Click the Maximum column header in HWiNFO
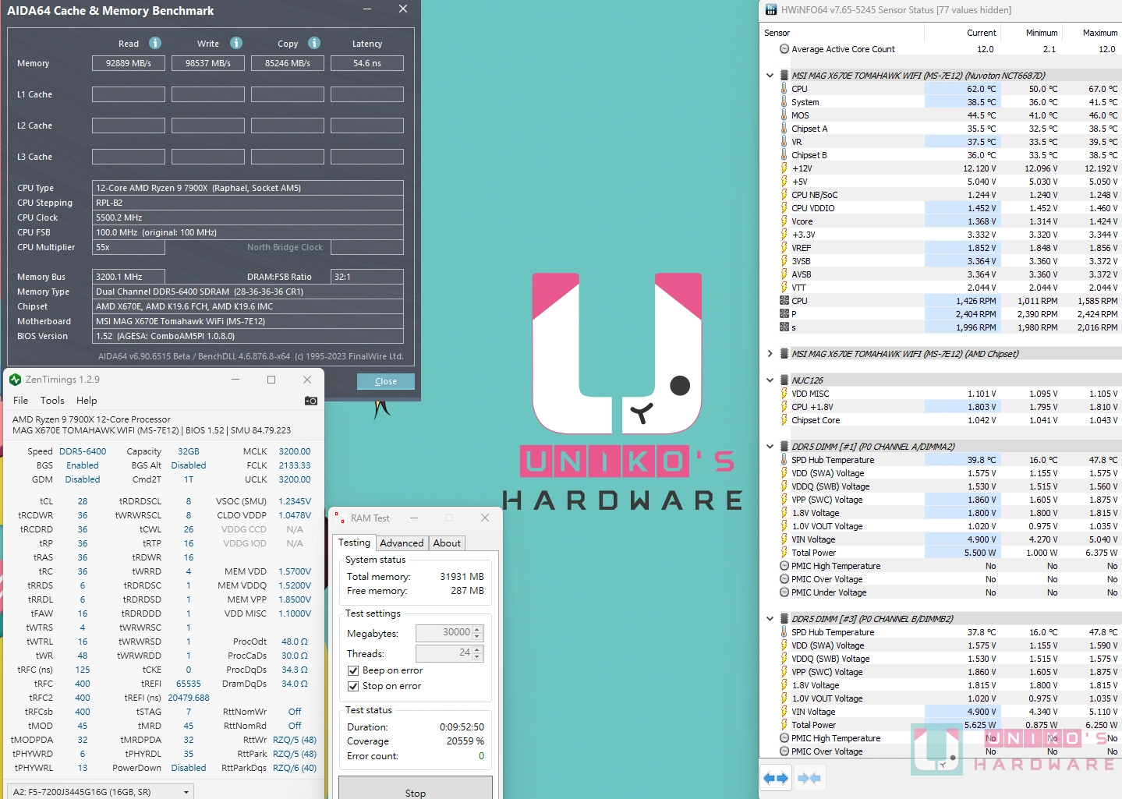Image resolution: width=1122 pixels, height=799 pixels. [1092, 33]
